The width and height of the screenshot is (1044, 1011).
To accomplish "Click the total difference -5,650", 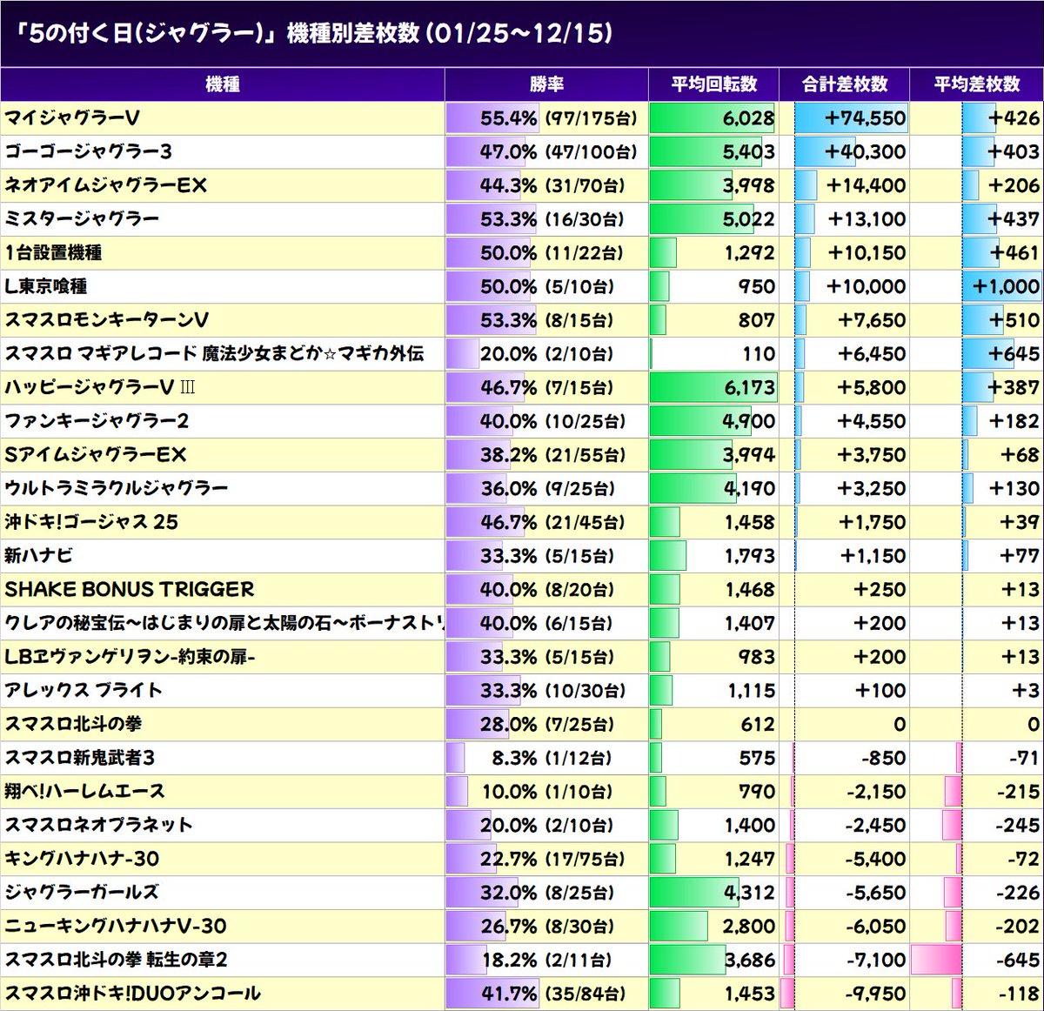I will pos(875,893).
